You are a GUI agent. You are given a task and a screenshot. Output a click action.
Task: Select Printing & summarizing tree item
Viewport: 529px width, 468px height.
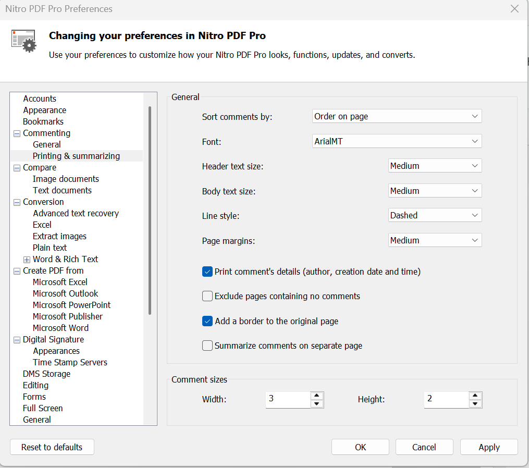[x=76, y=156]
